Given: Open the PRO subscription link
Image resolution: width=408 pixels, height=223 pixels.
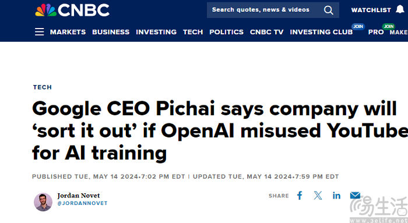Looking at the screenshot, I should click(x=376, y=32).
